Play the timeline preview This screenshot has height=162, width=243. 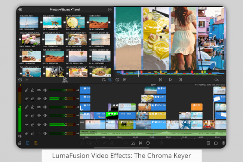coord(170,80)
